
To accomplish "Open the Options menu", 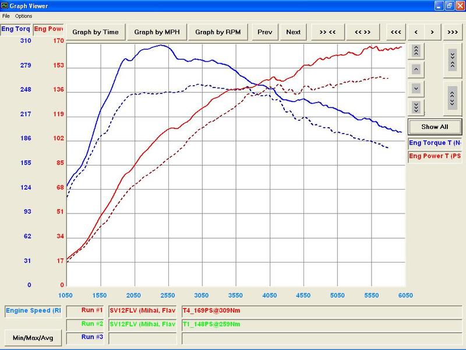I will (x=23, y=16).
